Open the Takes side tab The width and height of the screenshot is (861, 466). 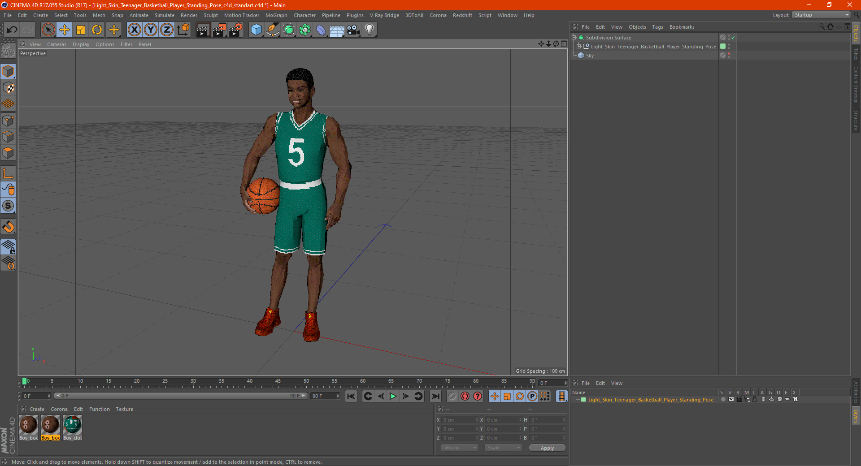(x=856, y=54)
